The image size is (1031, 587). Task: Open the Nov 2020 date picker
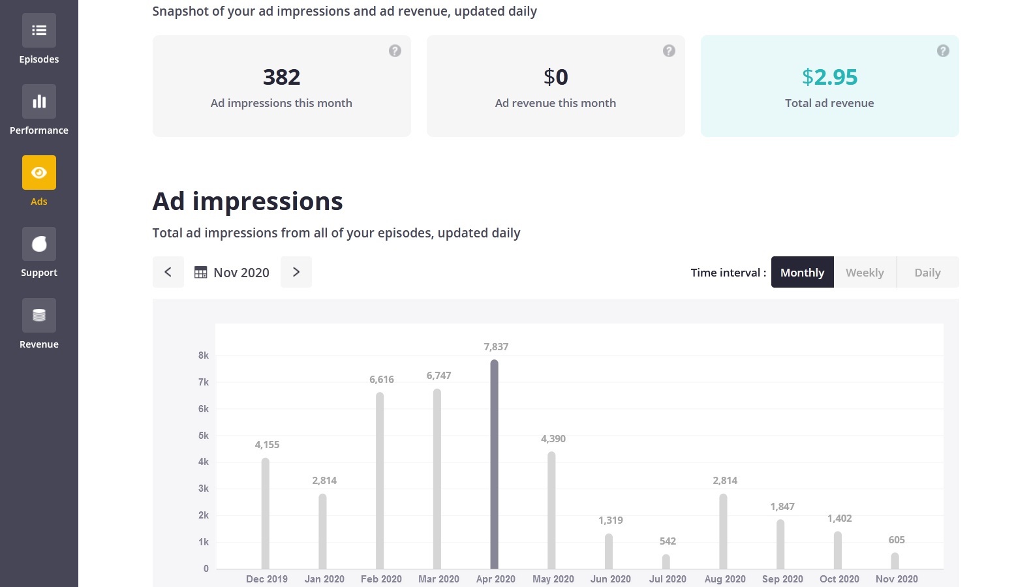tap(232, 273)
